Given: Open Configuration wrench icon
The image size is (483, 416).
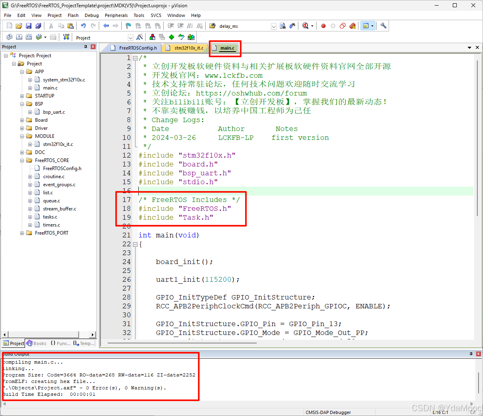Looking at the screenshot, I should pyautogui.click(x=383, y=26).
